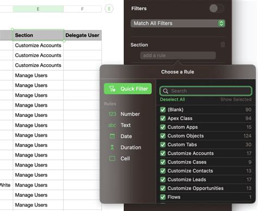Uncheck the (Blank) checkbox
This screenshot has width=258, height=211.
163,110
